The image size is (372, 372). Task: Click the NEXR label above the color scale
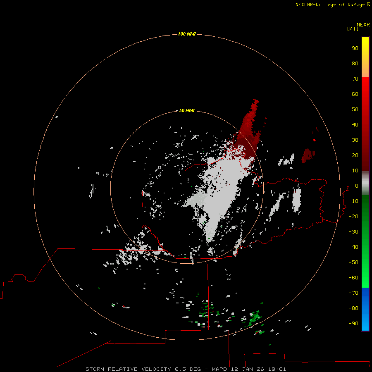[x=363, y=25]
